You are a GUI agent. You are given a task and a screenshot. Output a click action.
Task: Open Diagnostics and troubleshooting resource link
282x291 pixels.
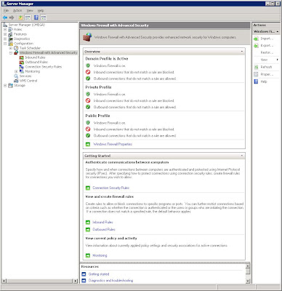[110, 281]
